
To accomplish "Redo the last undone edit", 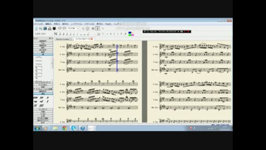I will point(64,28).
